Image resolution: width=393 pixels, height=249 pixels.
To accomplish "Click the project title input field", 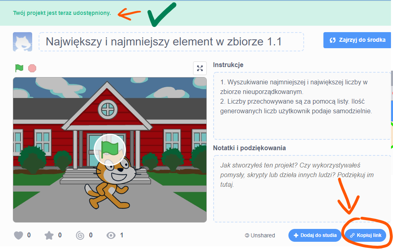I will (x=171, y=42).
